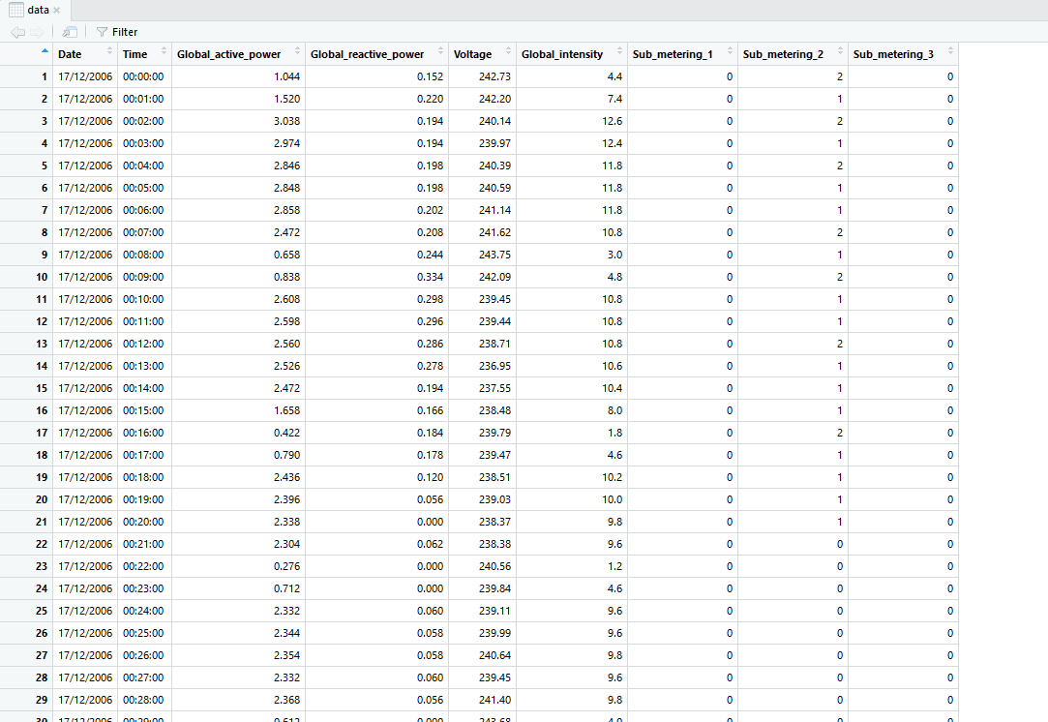Click the Global_intensity value 1.8
The height and width of the screenshot is (722, 1048).
pos(614,433)
